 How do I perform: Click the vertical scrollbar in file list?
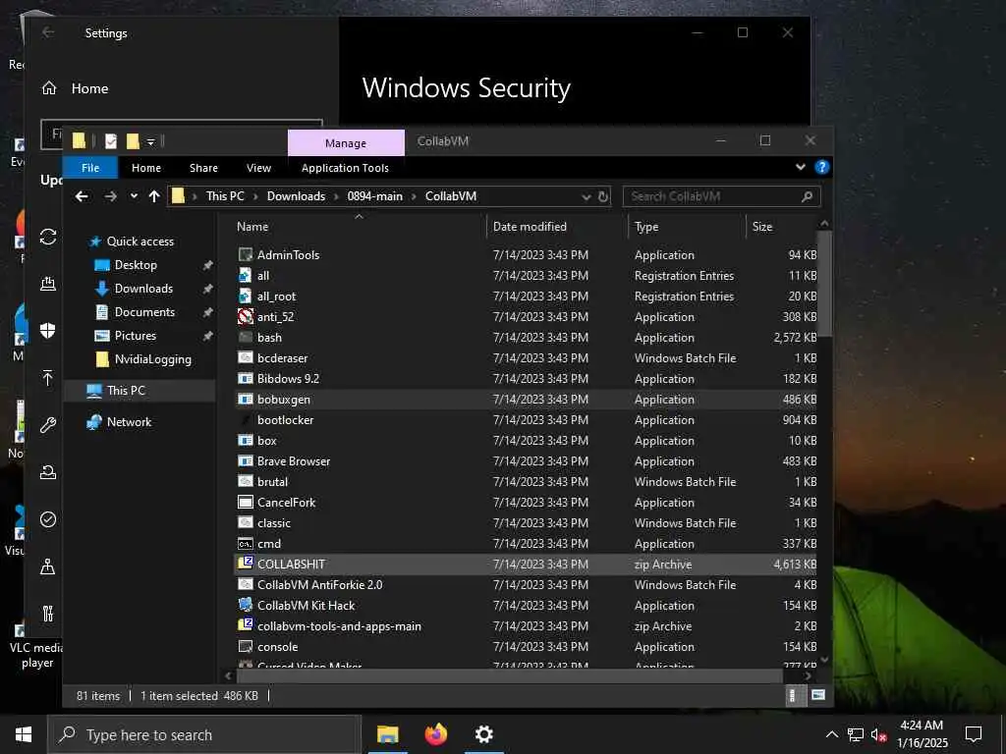(824, 282)
